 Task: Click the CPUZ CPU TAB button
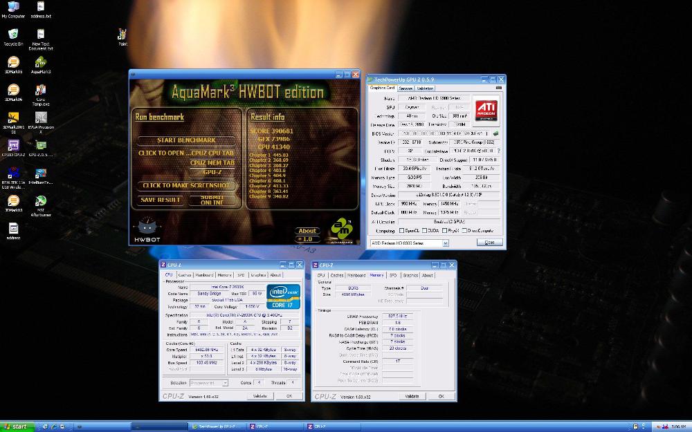pyautogui.click(x=212, y=153)
